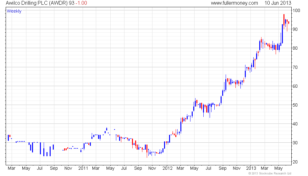308x176 pixels.
Task: Select the 2013 label on time axis
Action: coord(251,168)
